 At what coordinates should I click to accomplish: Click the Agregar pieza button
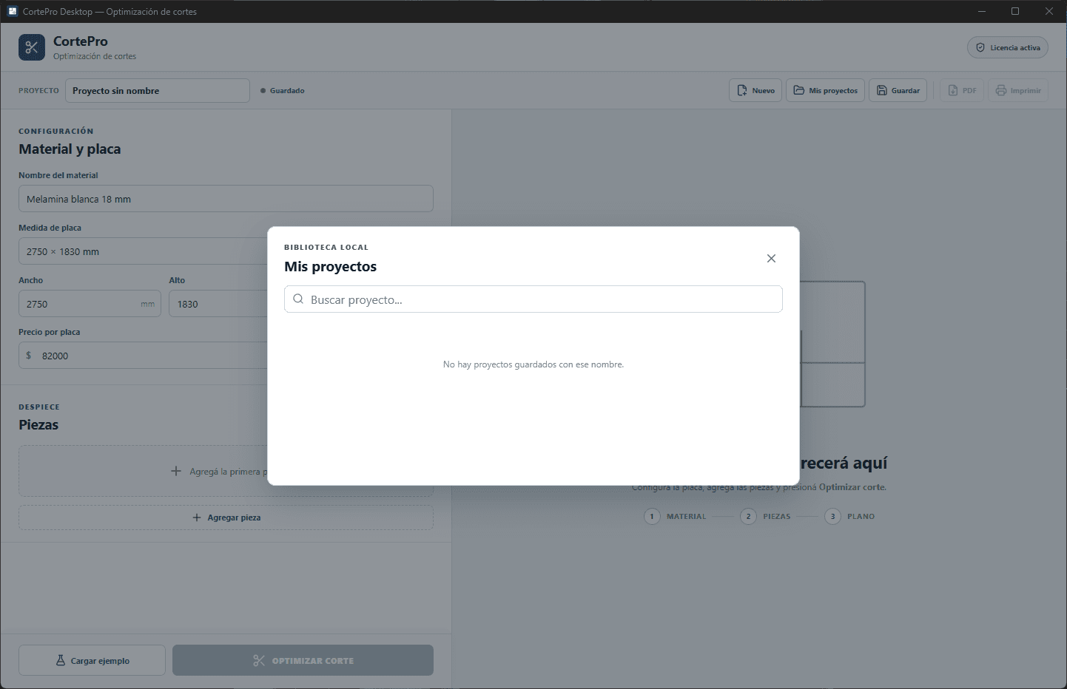click(x=226, y=517)
